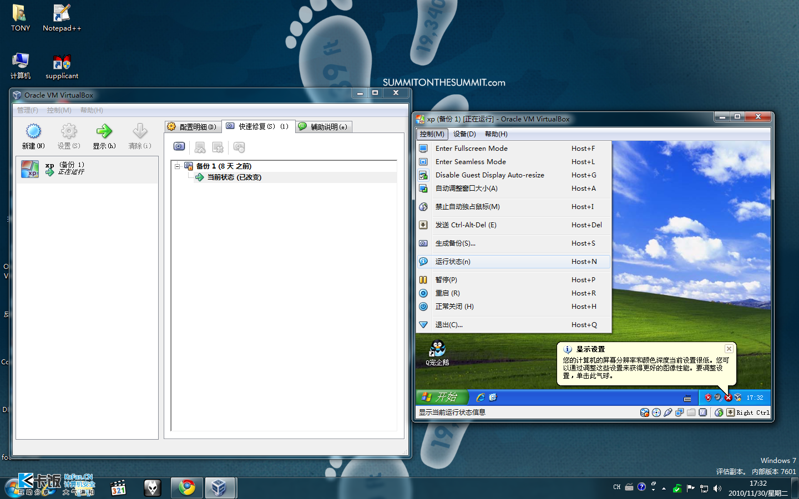
Task: Toggle 禁止自动独占鼠标(M) menu entry
Action: (514, 206)
